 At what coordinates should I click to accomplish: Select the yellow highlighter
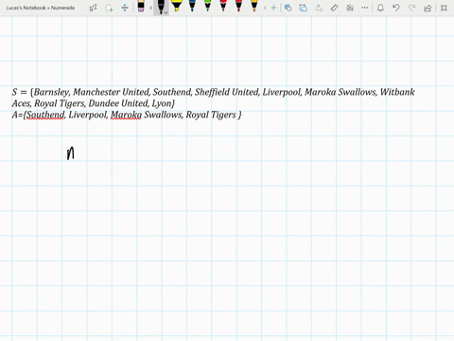tap(176, 6)
